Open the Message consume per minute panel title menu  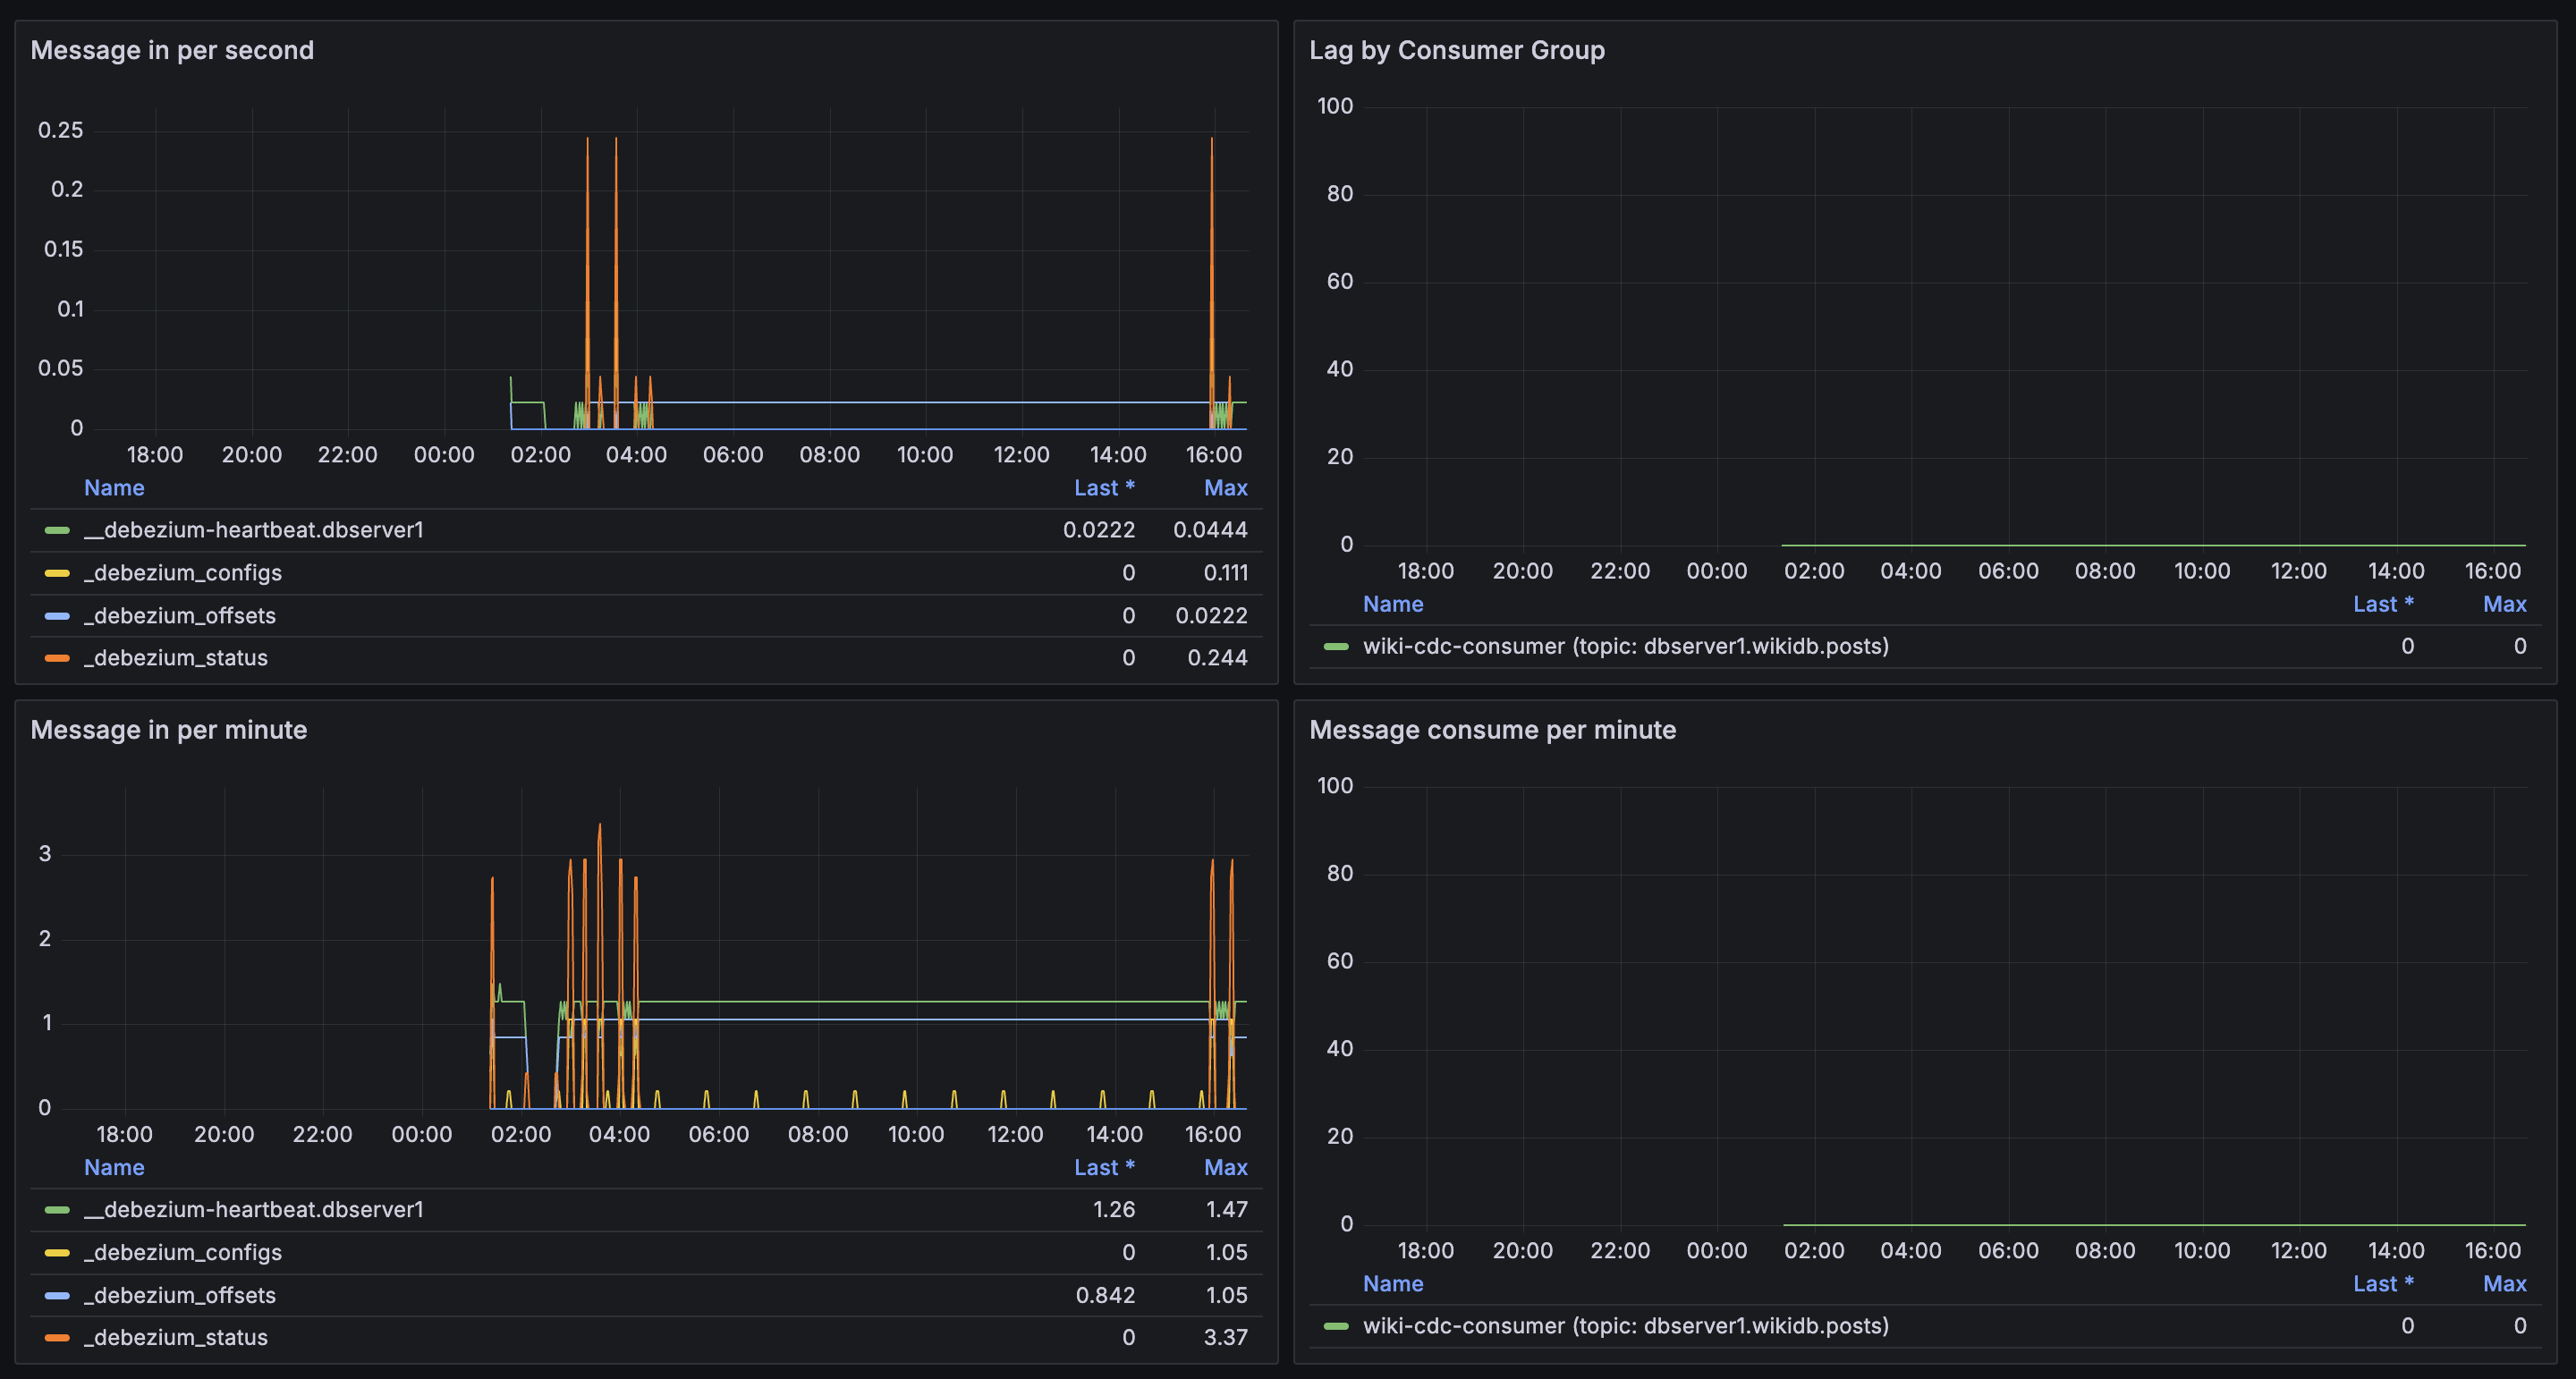1492,730
